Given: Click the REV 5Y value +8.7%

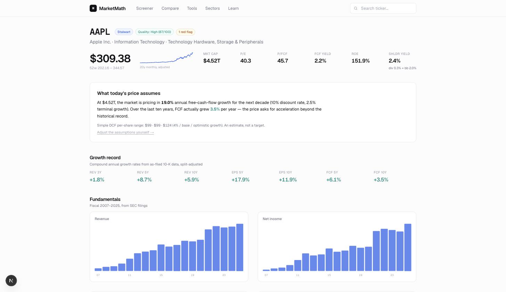Looking at the screenshot, I should tap(144, 180).
